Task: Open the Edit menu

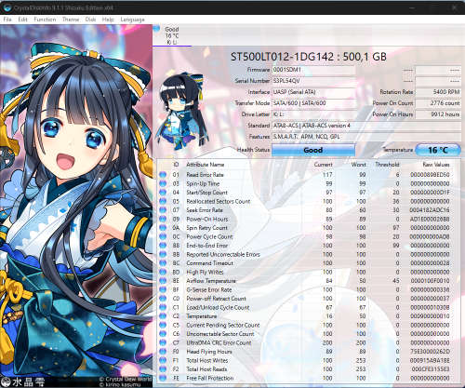Action: point(22,20)
